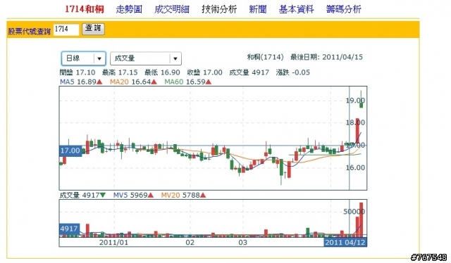This screenshot has width=451, height=263.
Task: Click the 股票代號查詢 label
Action: point(30,31)
